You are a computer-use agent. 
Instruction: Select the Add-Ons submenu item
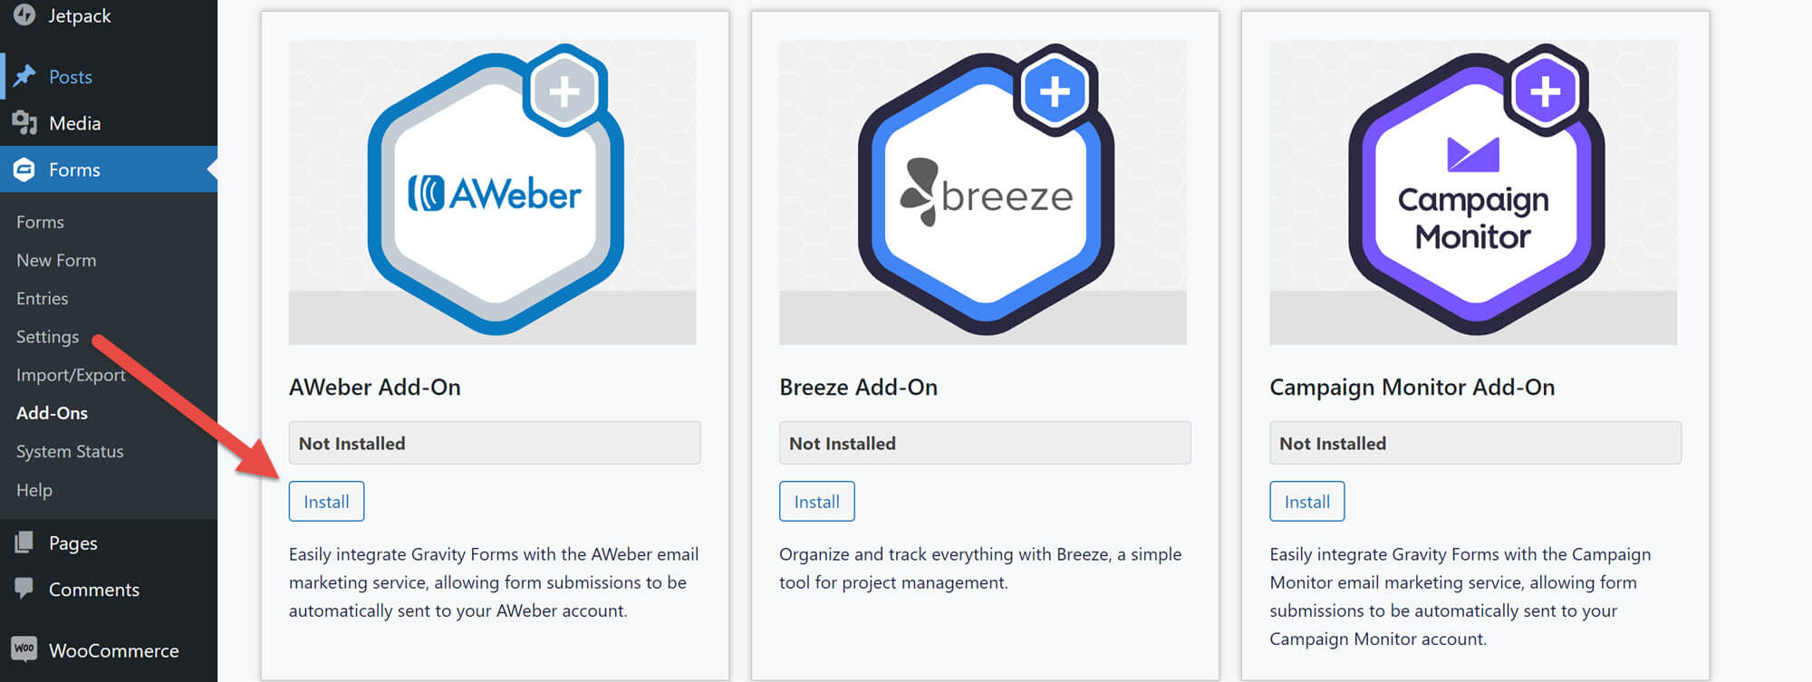coord(53,413)
